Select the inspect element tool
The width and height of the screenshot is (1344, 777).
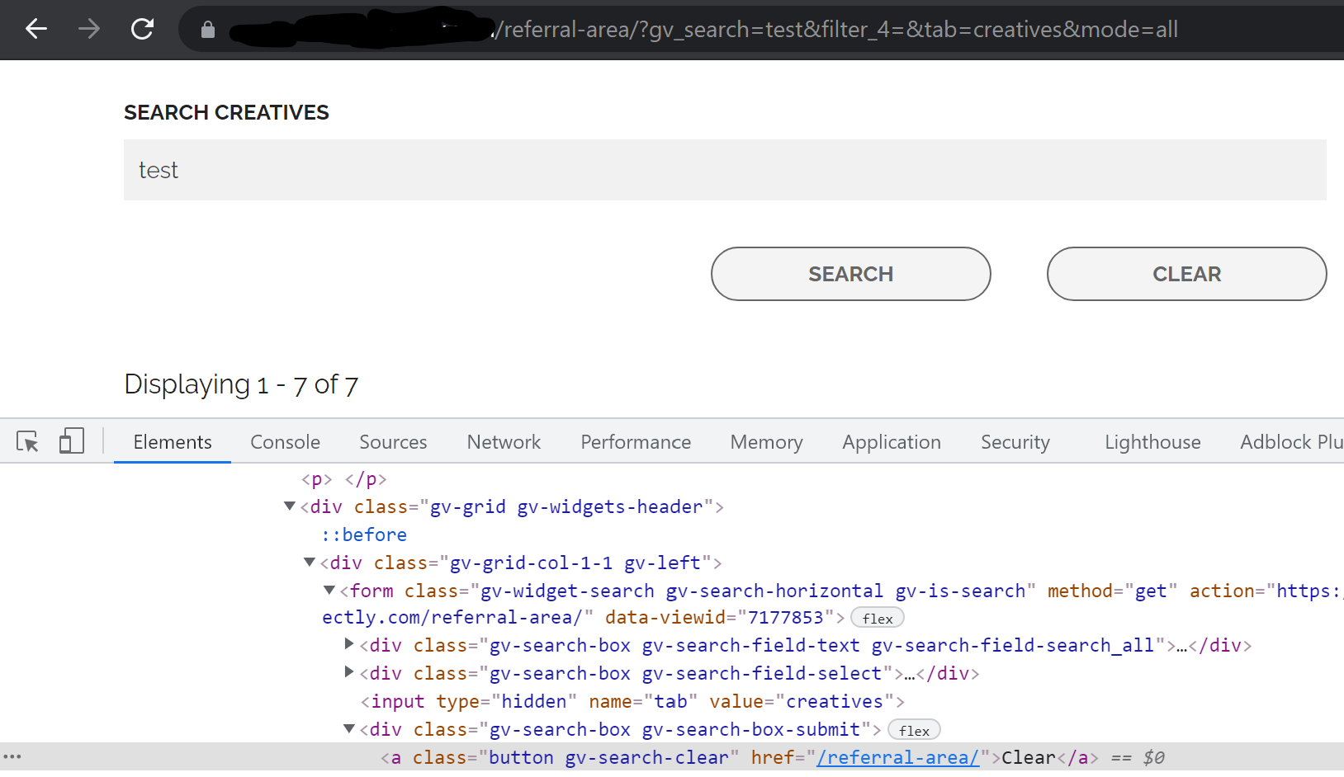(27, 441)
